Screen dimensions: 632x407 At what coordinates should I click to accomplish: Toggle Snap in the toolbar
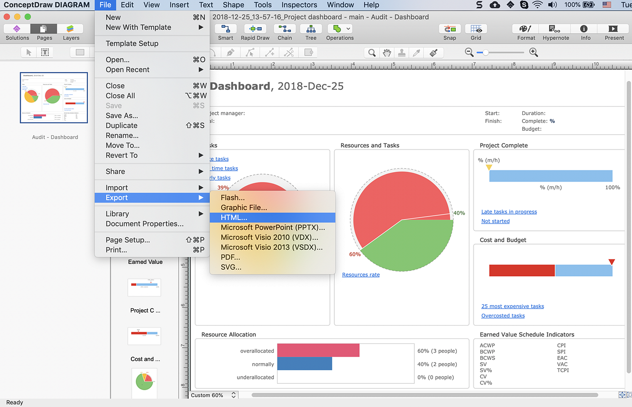coord(449,29)
